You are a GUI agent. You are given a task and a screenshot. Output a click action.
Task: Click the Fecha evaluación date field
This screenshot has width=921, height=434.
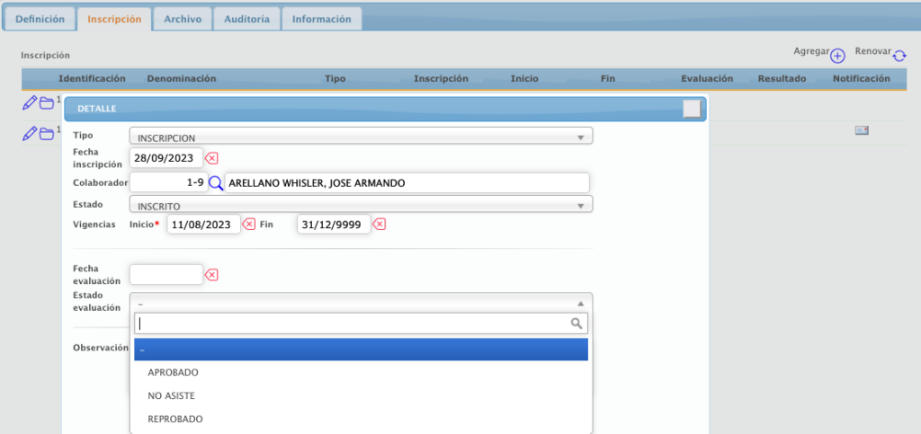(x=166, y=275)
